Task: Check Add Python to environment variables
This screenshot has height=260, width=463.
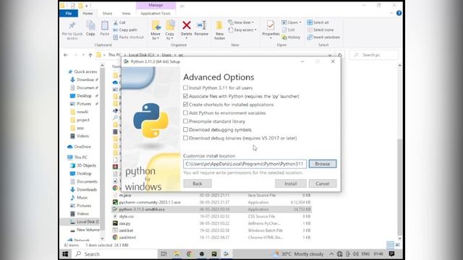Action: click(185, 113)
